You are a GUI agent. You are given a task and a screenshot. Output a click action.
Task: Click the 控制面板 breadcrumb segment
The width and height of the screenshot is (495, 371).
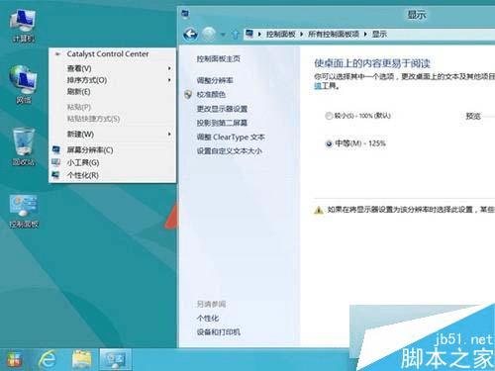pyautogui.click(x=281, y=34)
